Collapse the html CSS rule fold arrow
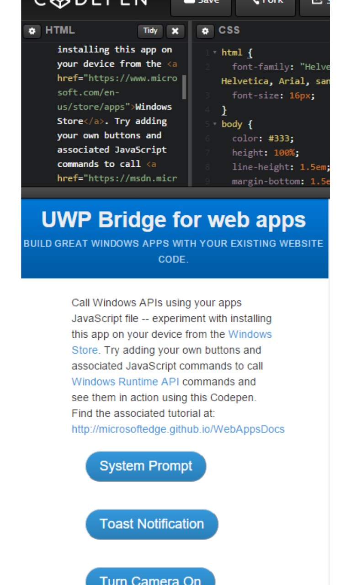The width and height of the screenshot is (351, 585). [215, 53]
